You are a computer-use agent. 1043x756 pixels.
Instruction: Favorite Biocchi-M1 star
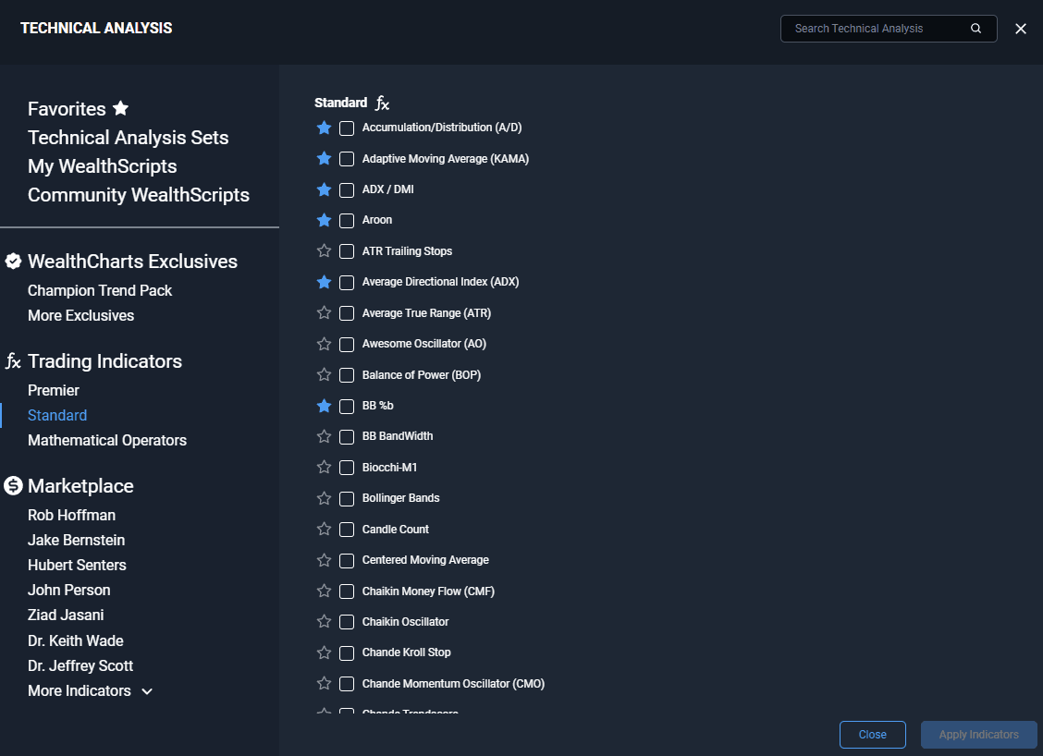pos(324,467)
